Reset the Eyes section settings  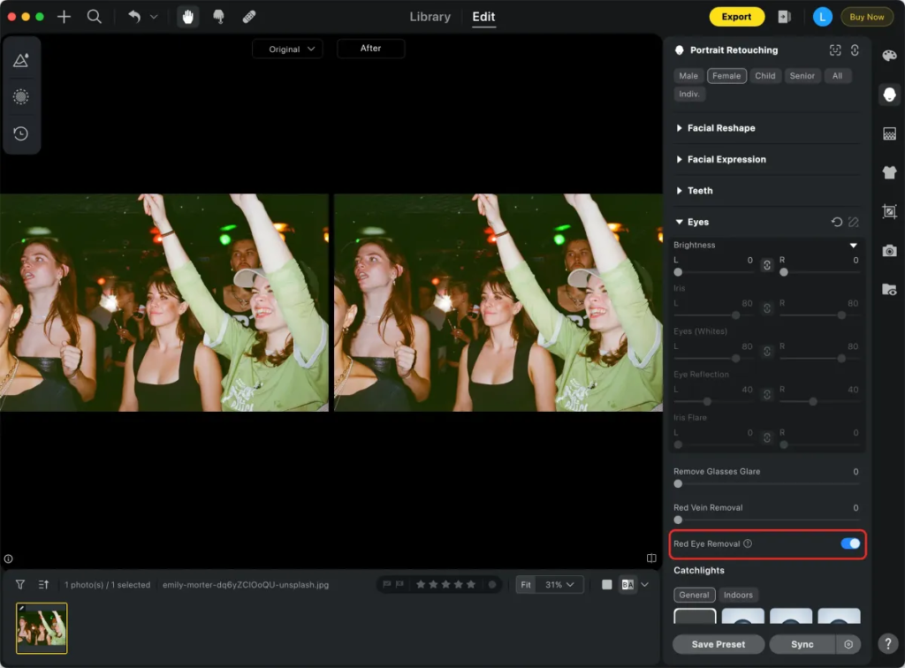click(x=836, y=222)
